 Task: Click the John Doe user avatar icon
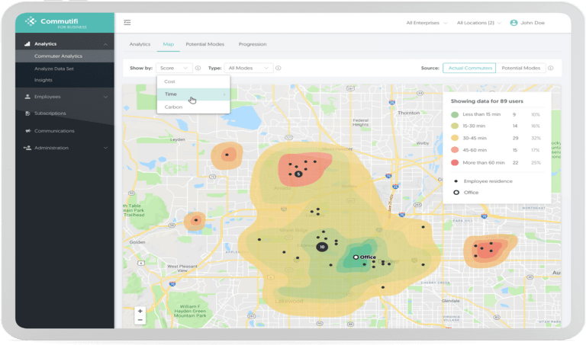click(x=514, y=23)
